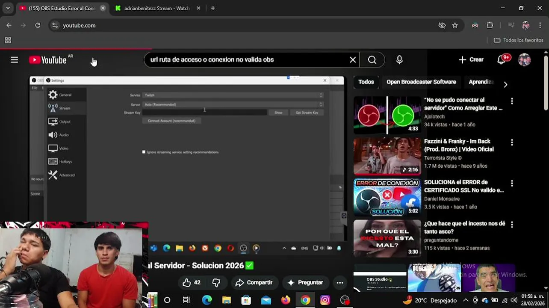Go to the YouTube home logo
Screen dimensions: 549x308
click(x=47, y=60)
